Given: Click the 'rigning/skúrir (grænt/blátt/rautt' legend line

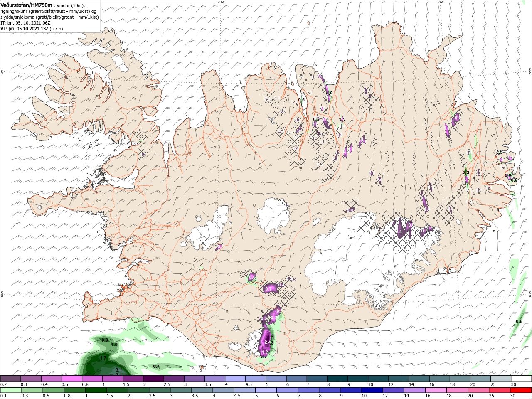Looking at the screenshot, I should click(49, 11).
